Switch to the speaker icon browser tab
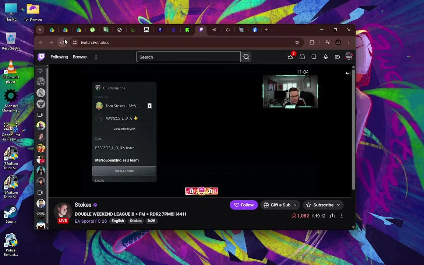This screenshot has height=265, width=424. tap(214, 30)
